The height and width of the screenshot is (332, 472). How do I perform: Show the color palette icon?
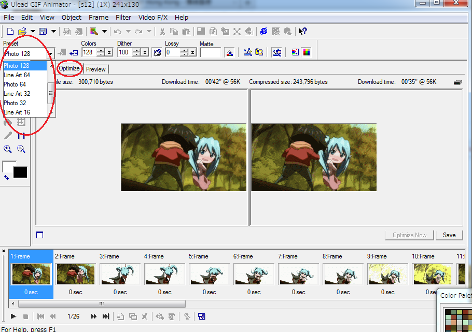[x=307, y=53]
